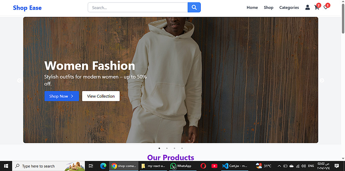Select the second carousel indicator dot
The width and height of the screenshot is (345, 171).
(167, 148)
